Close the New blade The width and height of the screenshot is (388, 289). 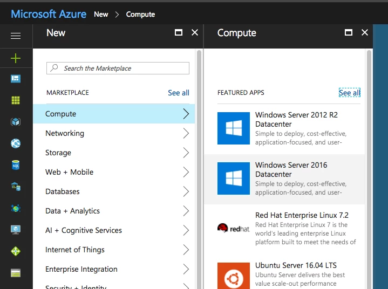(195, 32)
